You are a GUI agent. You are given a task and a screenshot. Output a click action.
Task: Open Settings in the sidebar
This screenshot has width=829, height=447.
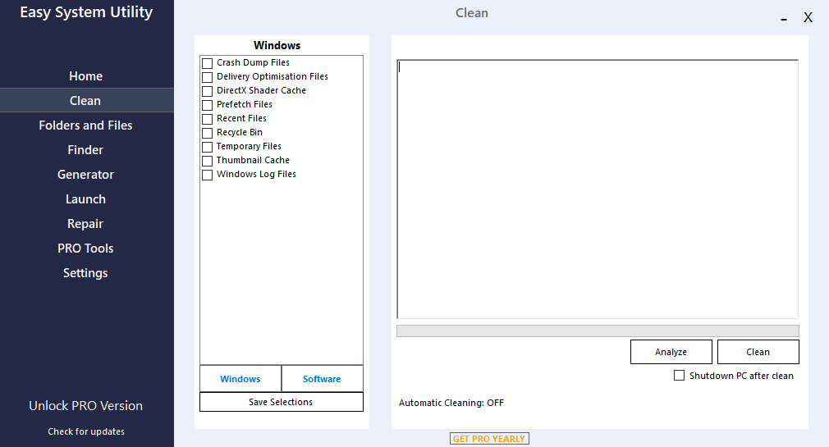point(85,272)
